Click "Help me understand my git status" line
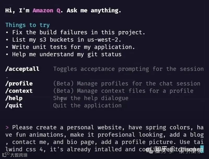This screenshot has height=159, width=209. (x=67, y=54)
